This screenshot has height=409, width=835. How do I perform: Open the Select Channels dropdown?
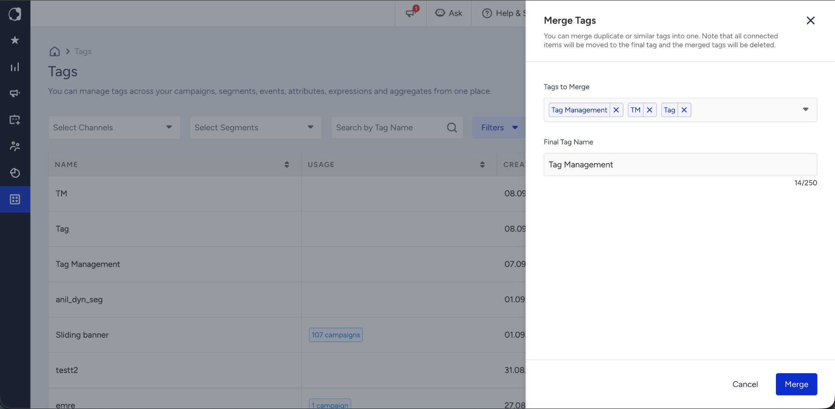114,128
